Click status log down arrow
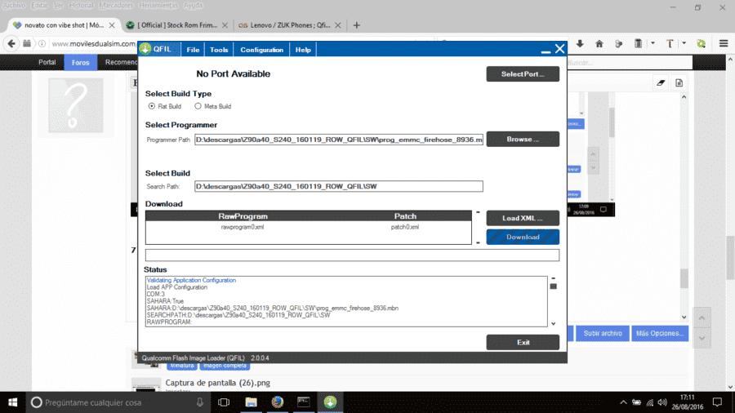735x413 pixels. pyautogui.click(x=553, y=323)
